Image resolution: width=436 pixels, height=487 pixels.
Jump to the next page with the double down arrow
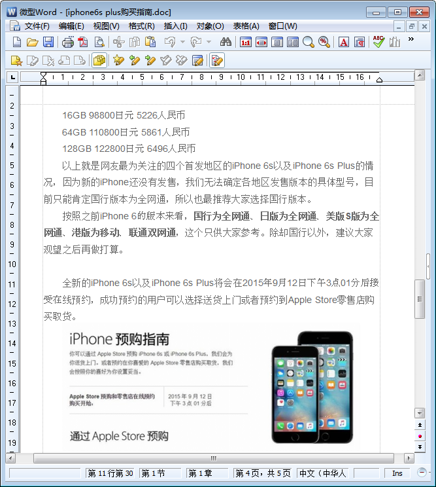[420, 447]
